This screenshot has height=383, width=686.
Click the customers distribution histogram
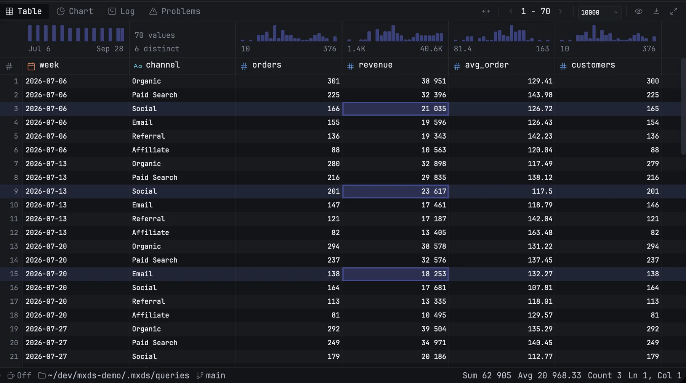click(x=608, y=33)
